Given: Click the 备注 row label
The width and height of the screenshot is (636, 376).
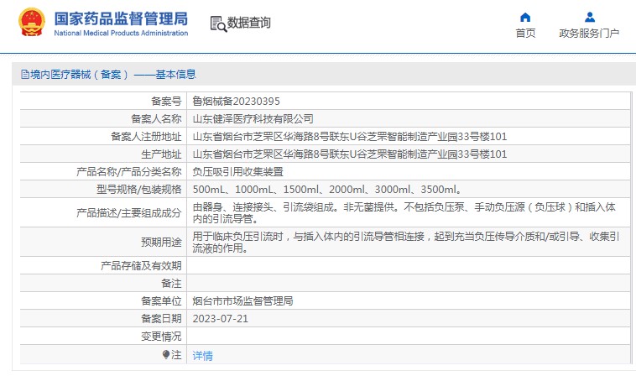Looking at the screenshot, I should [x=171, y=284].
